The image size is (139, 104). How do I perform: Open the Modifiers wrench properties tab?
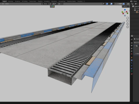pos(132,60)
